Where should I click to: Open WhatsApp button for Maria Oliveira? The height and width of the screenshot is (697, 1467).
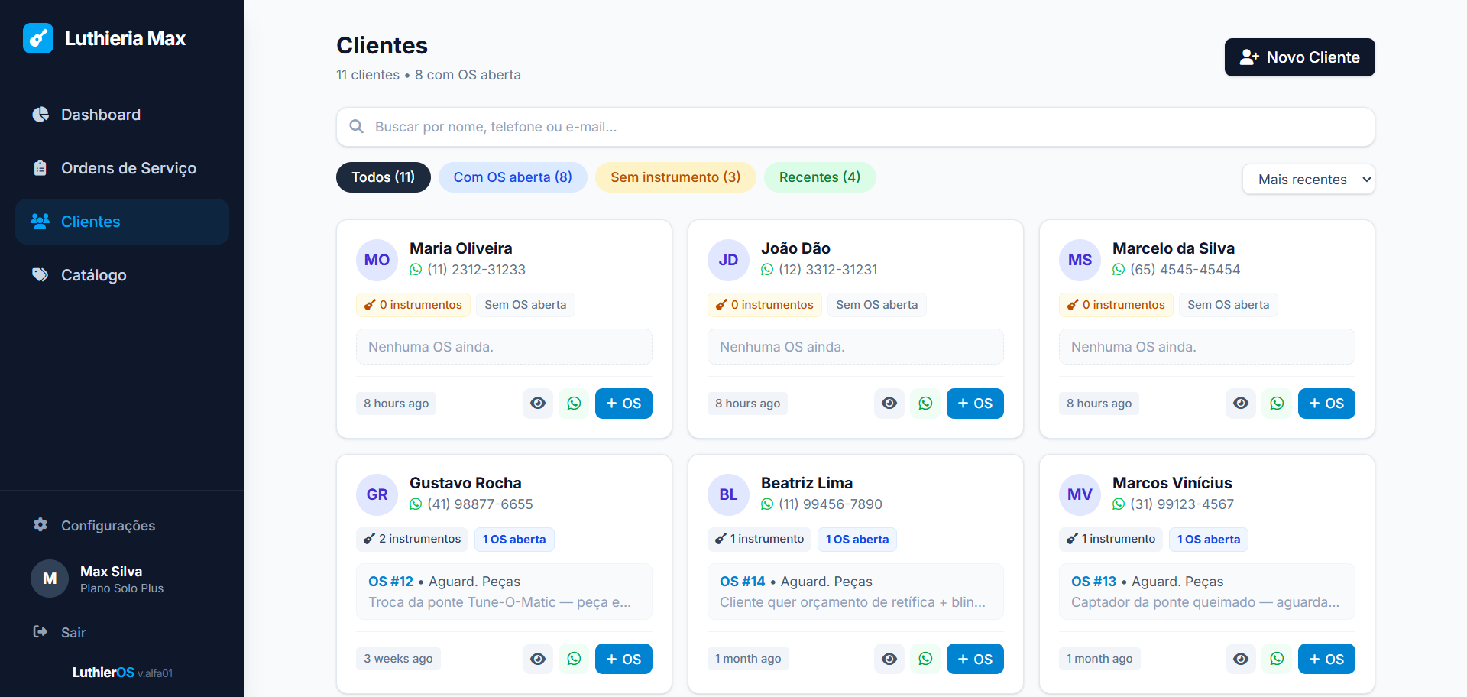tap(574, 404)
